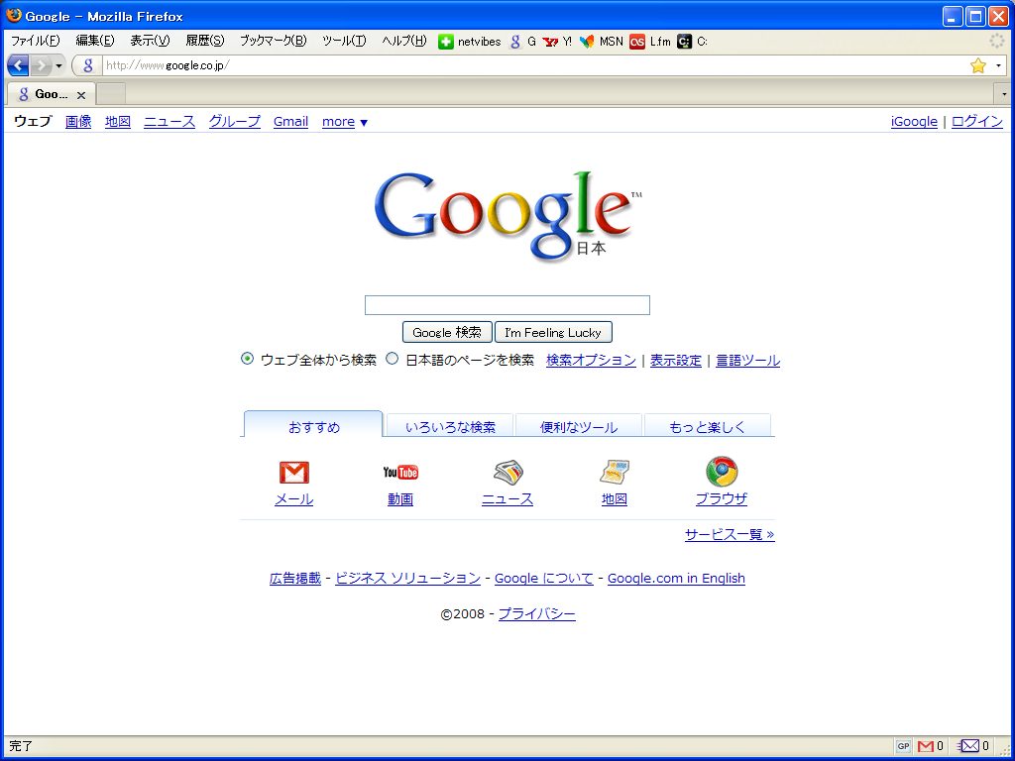Open the 表示設定 link
Viewport: 1015px width, 761px height.
pos(676,361)
